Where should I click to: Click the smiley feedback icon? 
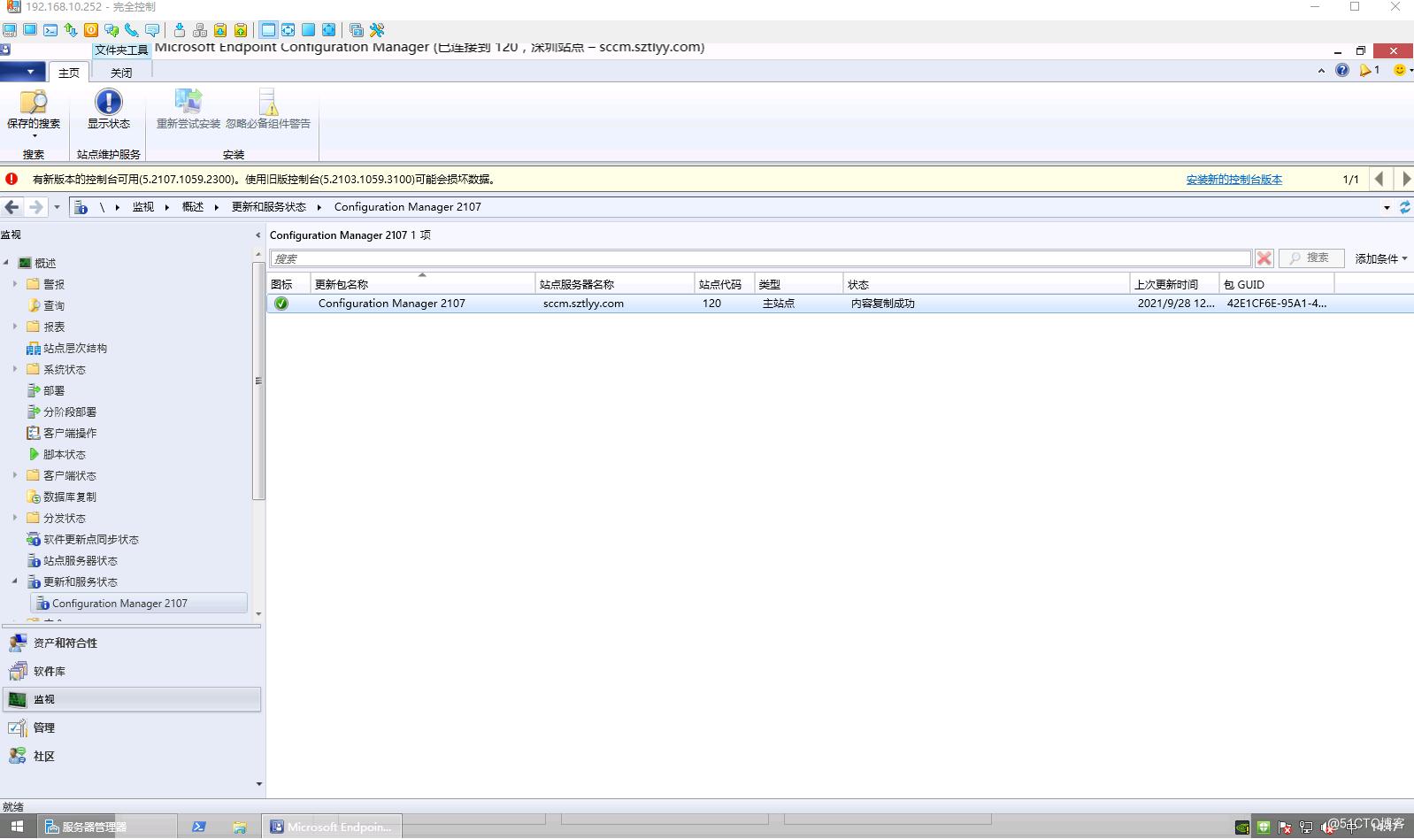coord(1399,70)
